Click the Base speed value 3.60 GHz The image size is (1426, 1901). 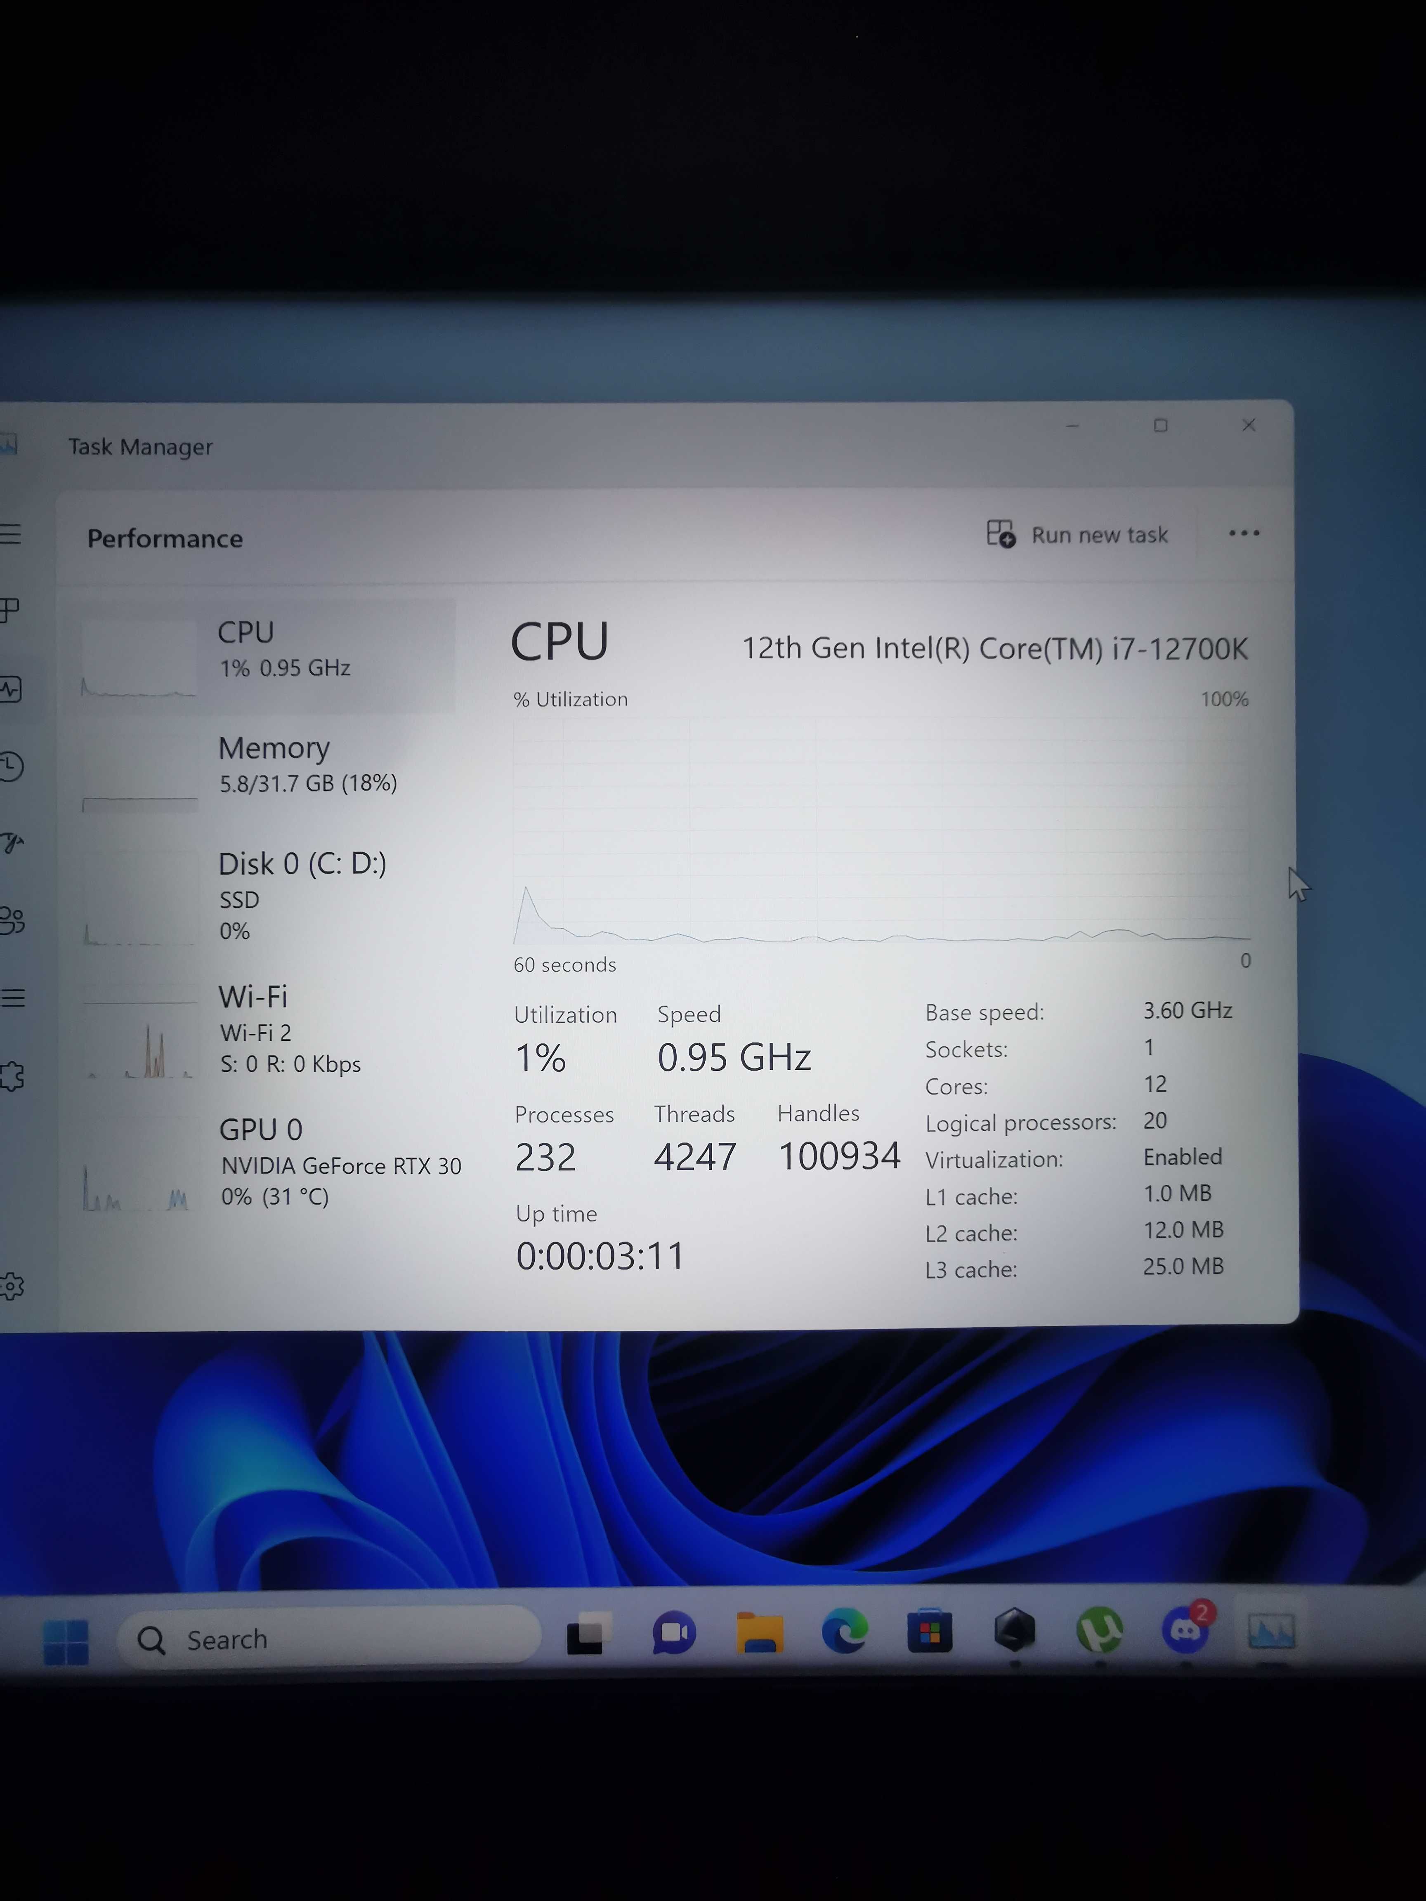[x=1187, y=1010]
